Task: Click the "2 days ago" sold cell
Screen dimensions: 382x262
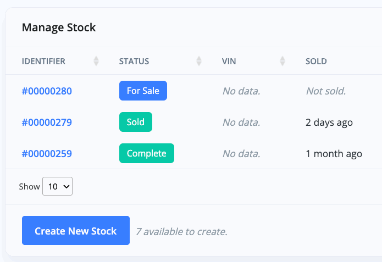Action: click(329, 122)
